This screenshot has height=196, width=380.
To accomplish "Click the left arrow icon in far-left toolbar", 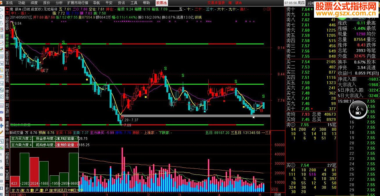I will [2, 9].
